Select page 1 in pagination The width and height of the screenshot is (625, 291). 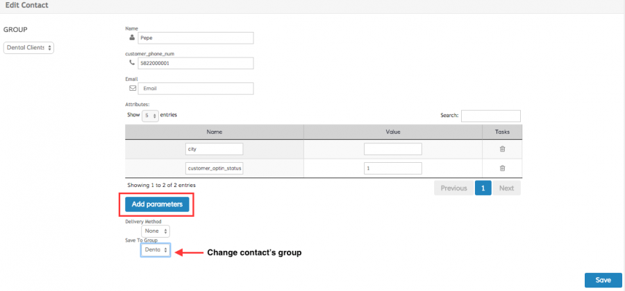(483, 188)
